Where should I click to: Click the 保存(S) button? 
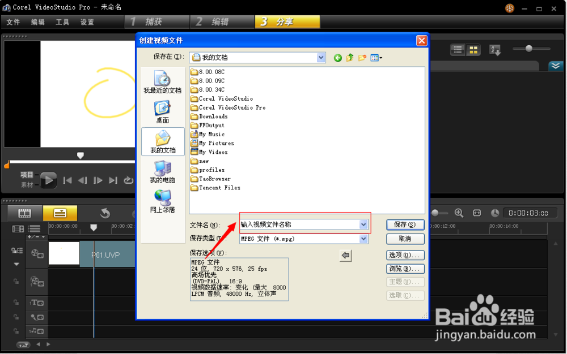coord(405,225)
